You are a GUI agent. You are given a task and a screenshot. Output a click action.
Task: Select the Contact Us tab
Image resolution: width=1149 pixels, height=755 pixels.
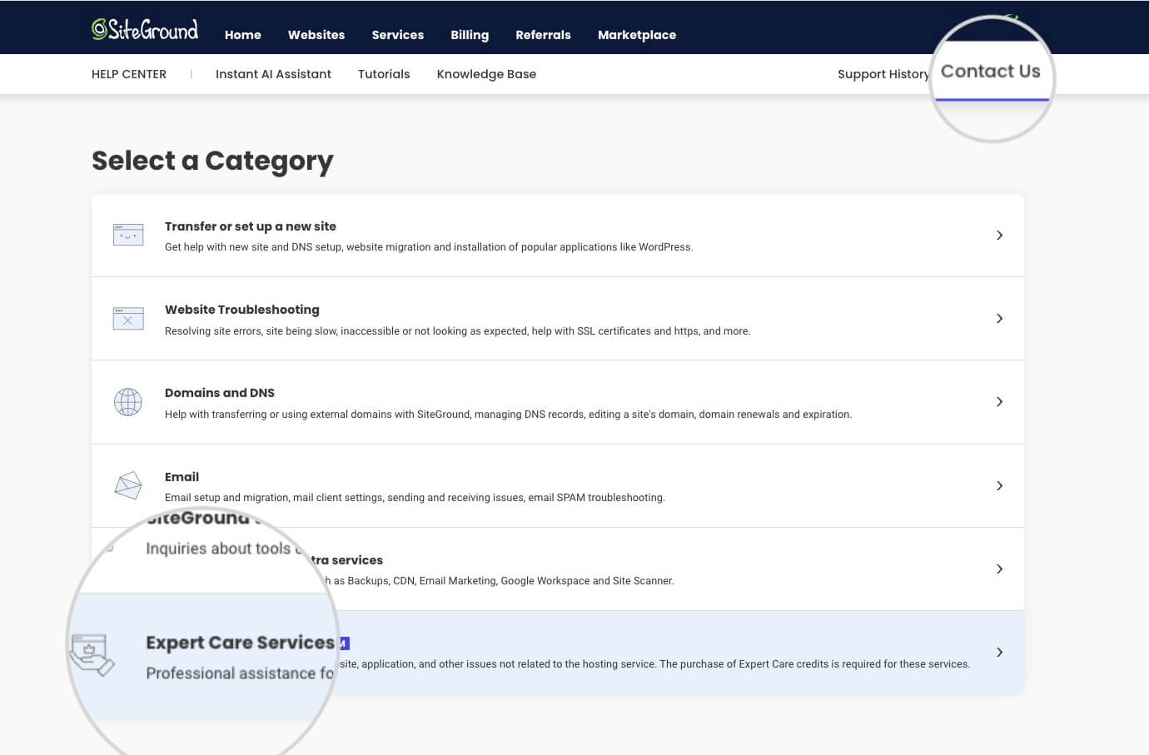tap(991, 72)
